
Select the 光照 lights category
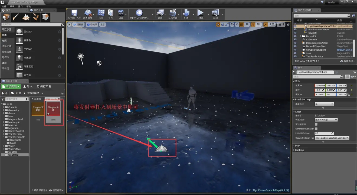(x=4, y=40)
